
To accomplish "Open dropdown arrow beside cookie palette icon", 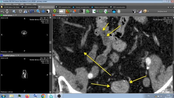I will [x=148, y=11].
